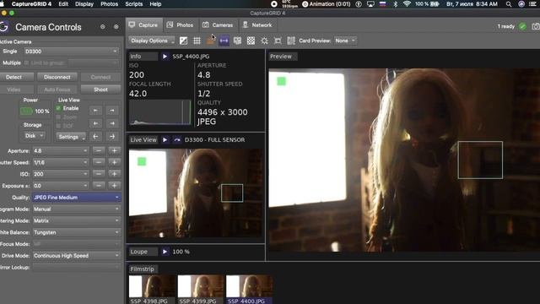Click the Live View Settings button
This screenshot has height=304, width=540.
71,137
